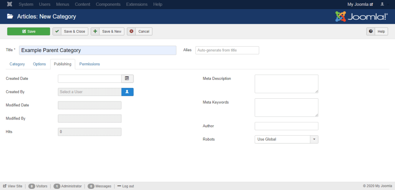
Task: Click the Hits field showing 0
Action: click(x=89, y=132)
